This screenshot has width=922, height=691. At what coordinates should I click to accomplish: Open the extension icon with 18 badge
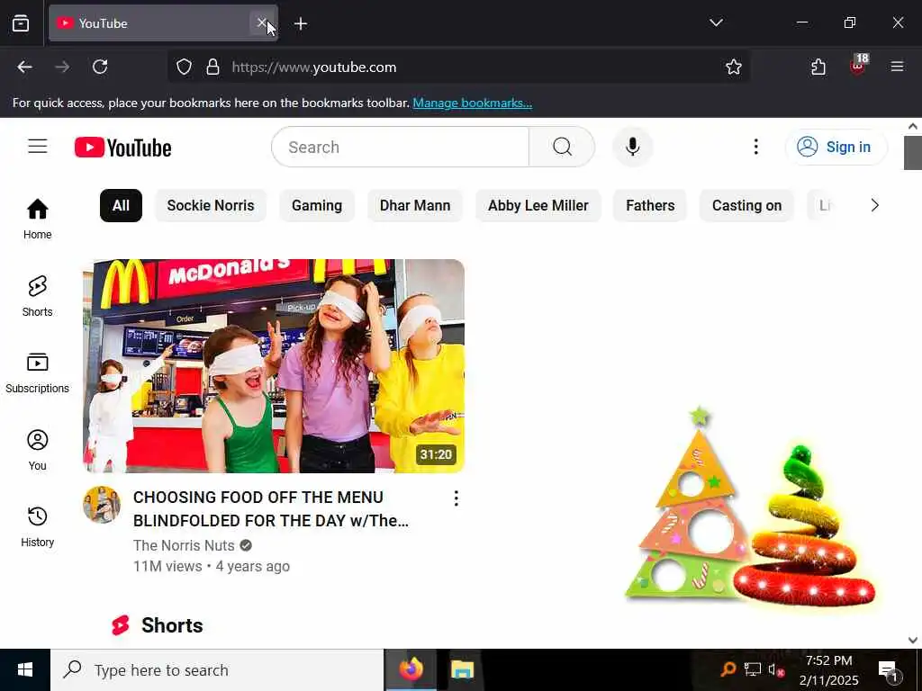pyautogui.click(x=859, y=65)
